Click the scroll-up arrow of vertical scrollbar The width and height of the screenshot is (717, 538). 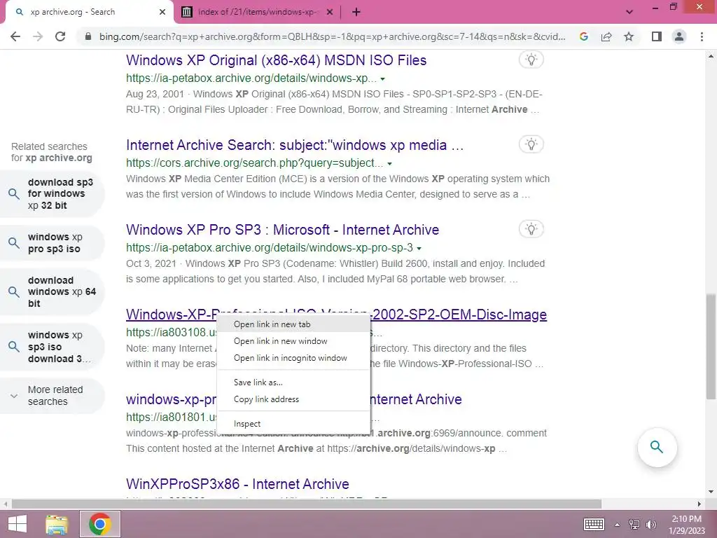pyautogui.click(x=711, y=57)
